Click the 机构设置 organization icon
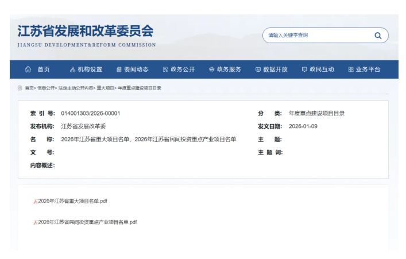The image size is (406, 259). point(72,69)
